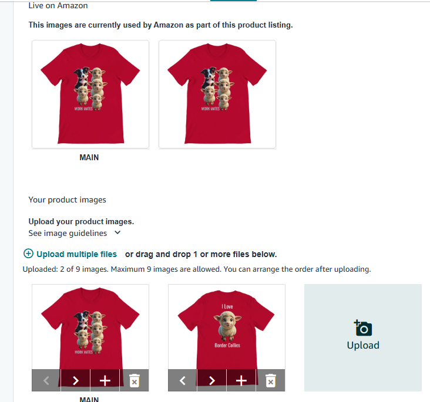Screen dimensions: 430x402
Task: Delete the first uploaded Work Mates image
Action: (x=135, y=380)
